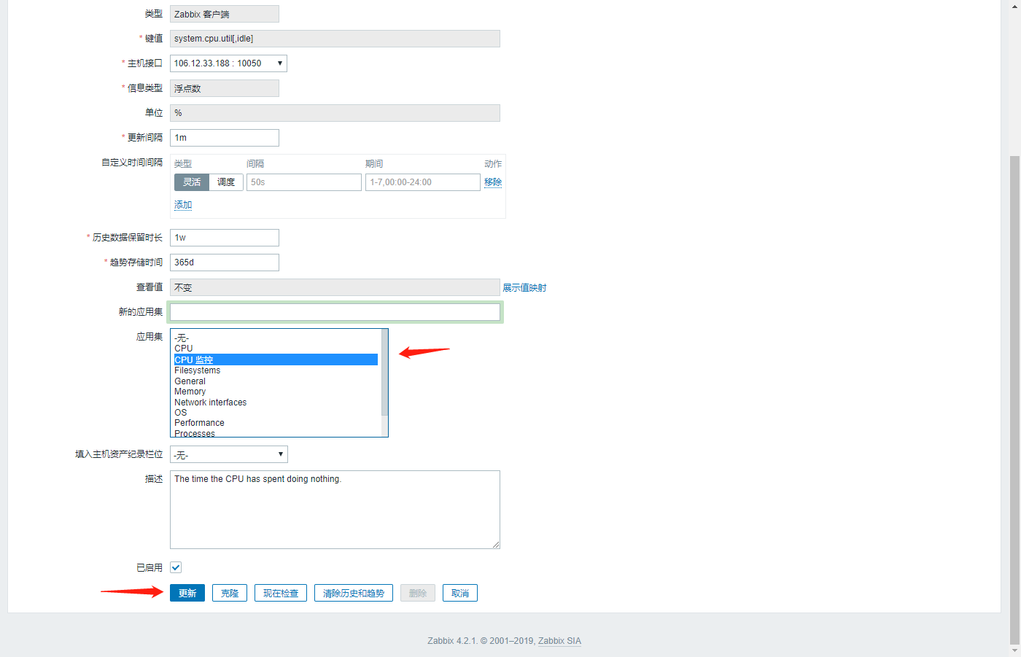Select the 灵活 interval type toggle

(x=192, y=182)
